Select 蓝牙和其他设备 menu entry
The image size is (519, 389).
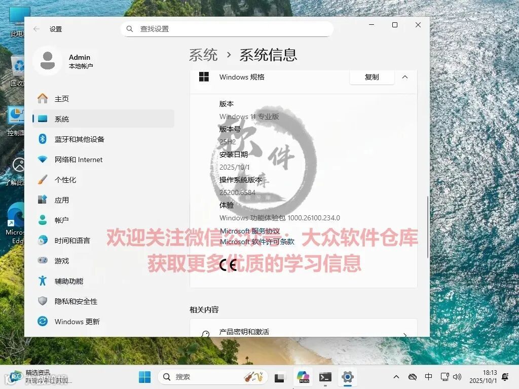(x=103, y=139)
